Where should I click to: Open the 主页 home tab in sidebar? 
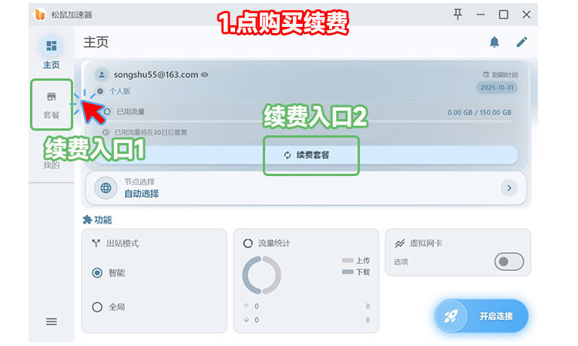coord(52,53)
